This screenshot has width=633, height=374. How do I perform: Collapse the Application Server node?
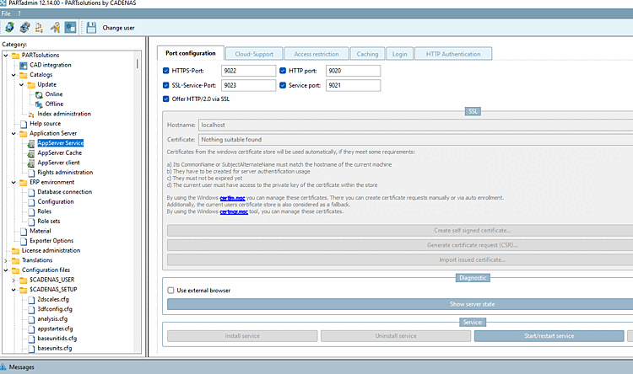click(x=14, y=133)
